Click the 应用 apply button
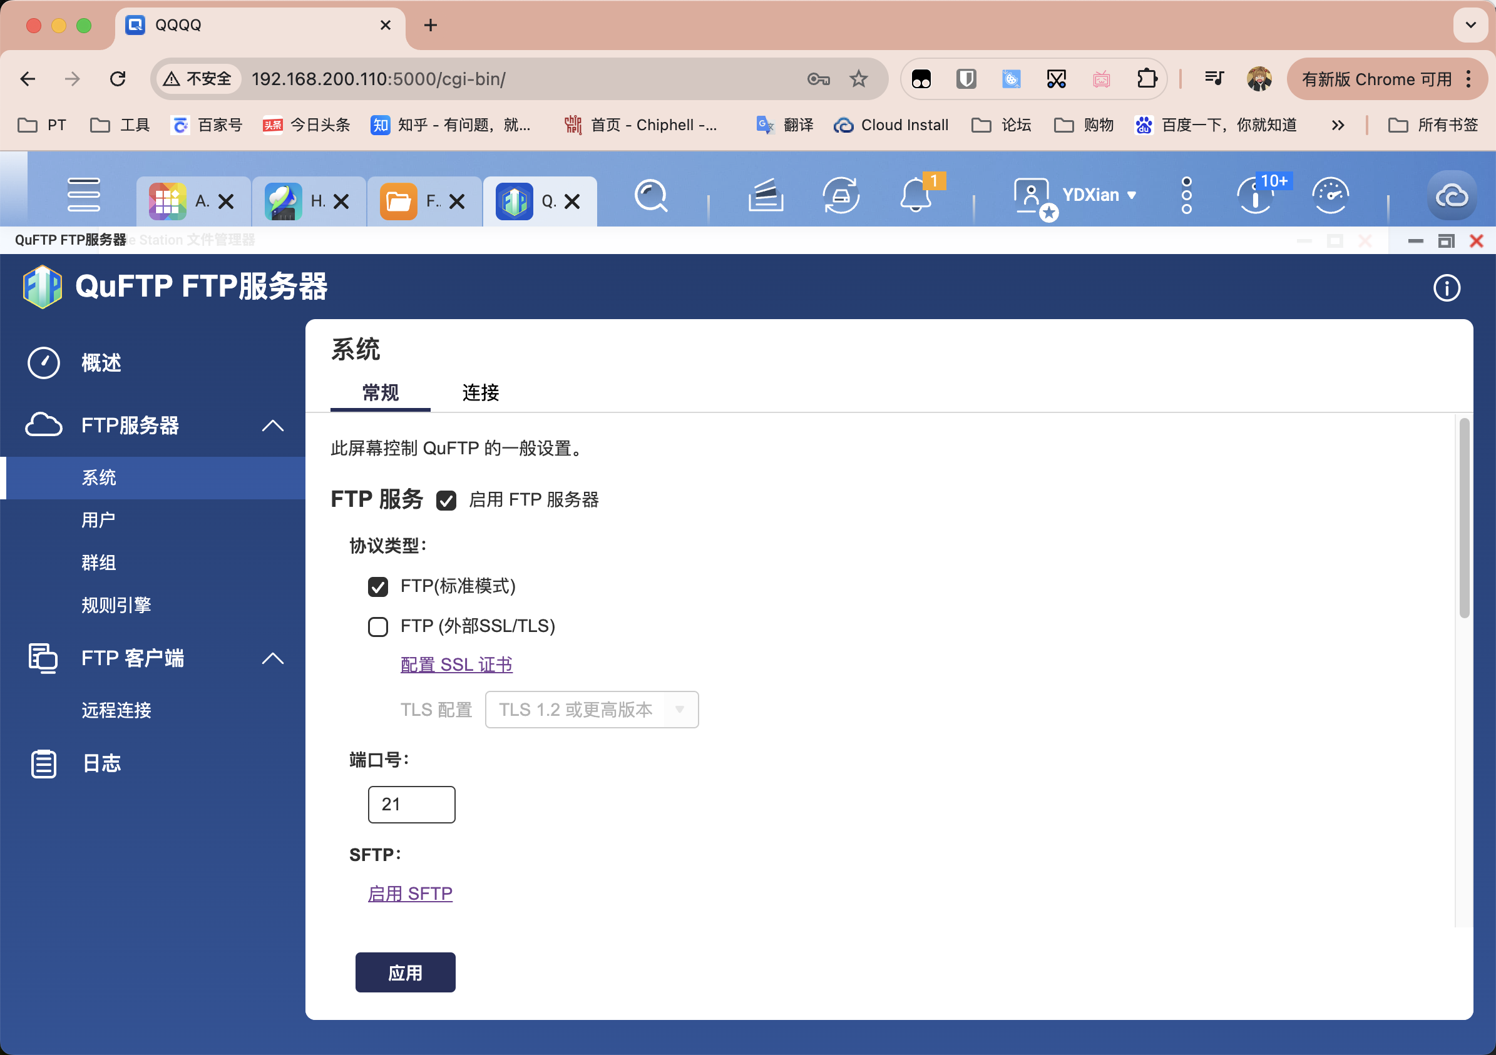Image resolution: width=1496 pixels, height=1055 pixels. coord(405,972)
